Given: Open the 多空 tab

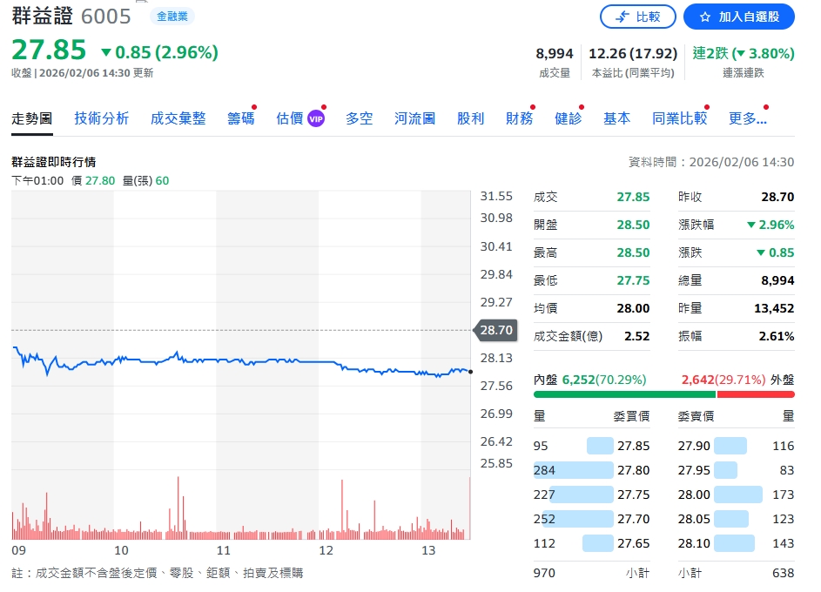Looking at the screenshot, I should click(359, 118).
